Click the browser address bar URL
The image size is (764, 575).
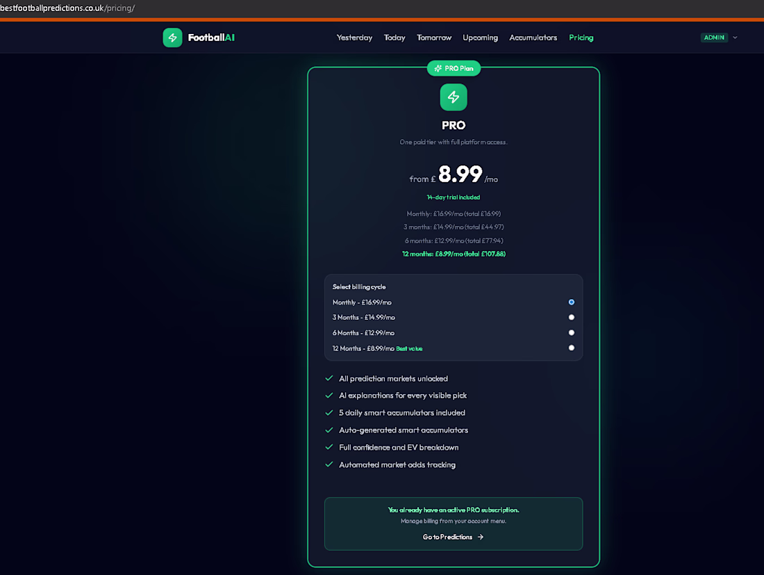(x=67, y=8)
